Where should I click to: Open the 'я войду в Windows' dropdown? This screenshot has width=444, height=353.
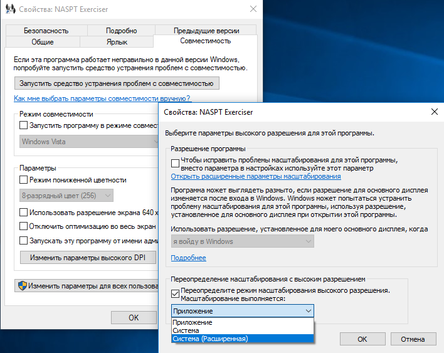tap(243, 241)
